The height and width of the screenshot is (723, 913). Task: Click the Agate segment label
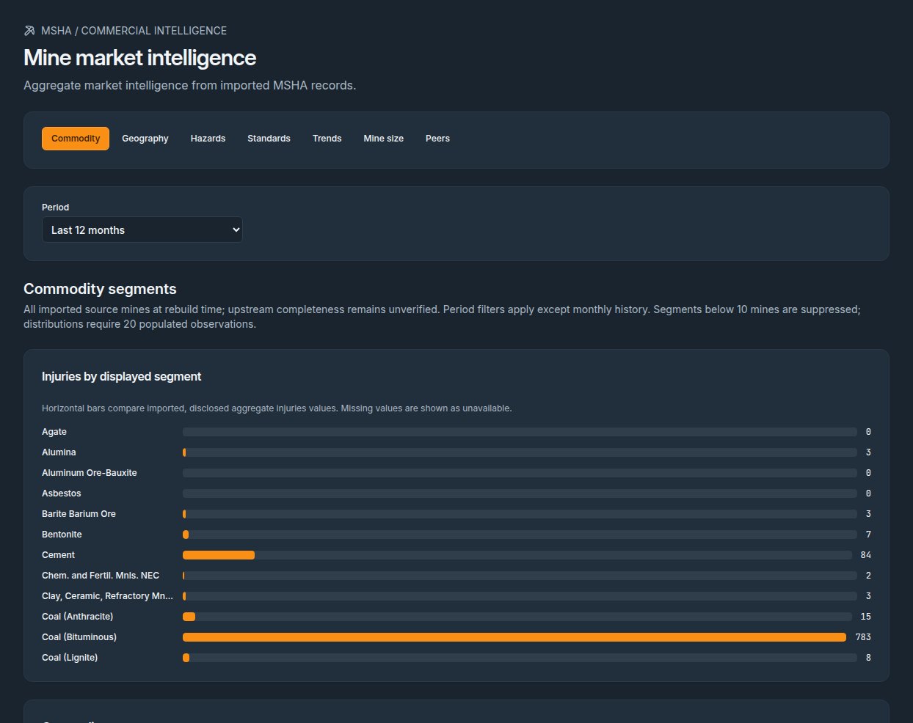pyautogui.click(x=54, y=432)
